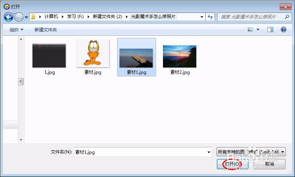Click the file name label 素材.jpg
295x177 pixels.
[93, 72]
